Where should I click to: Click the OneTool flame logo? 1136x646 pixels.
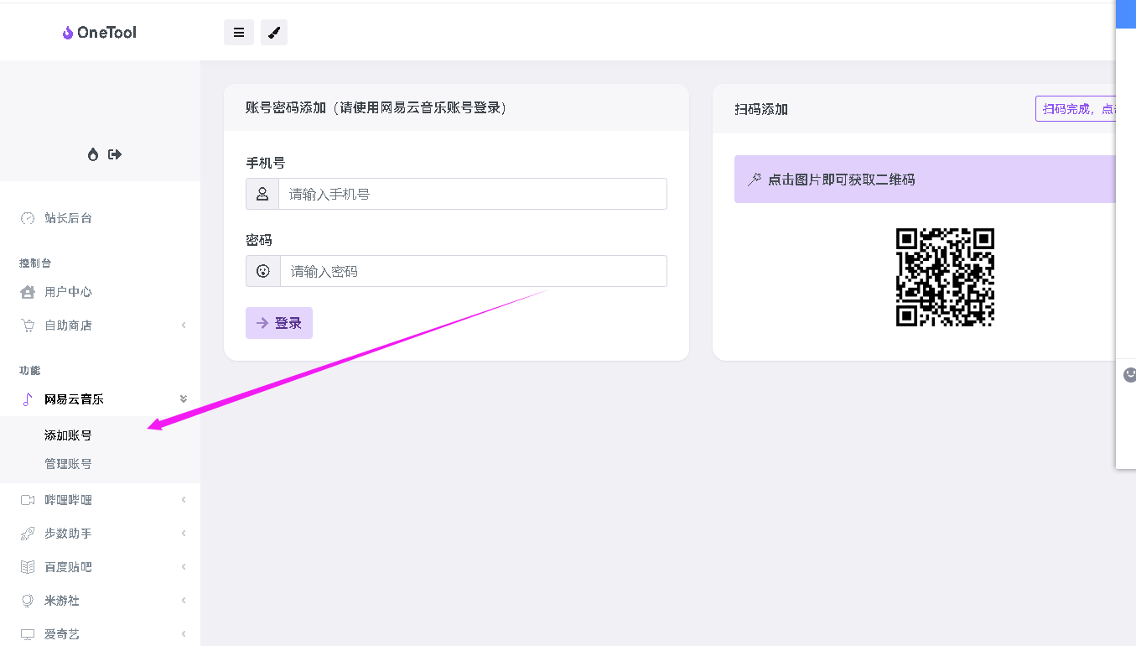(68, 33)
